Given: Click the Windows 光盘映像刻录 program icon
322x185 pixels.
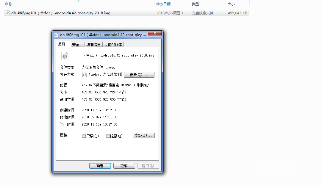Looking at the screenshot, I should (85, 74).
